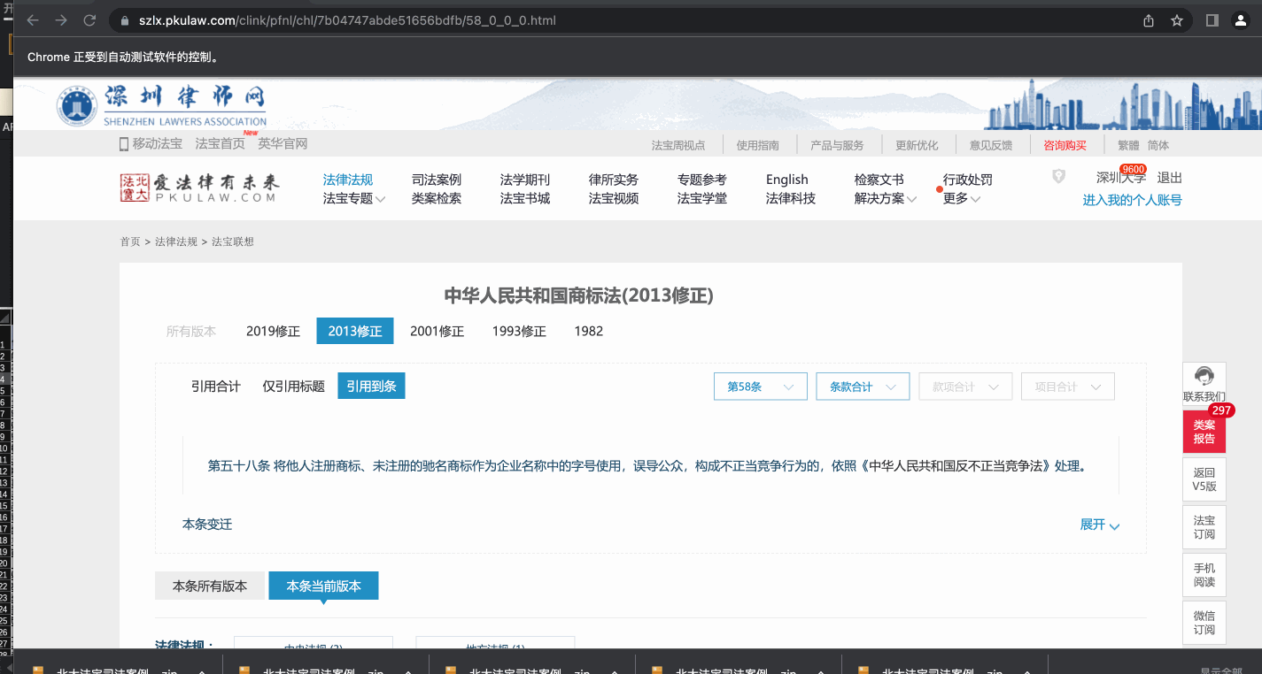Click the share page icon in address bar
This screenshot has height=674, width=1262.
tap(1149, 20)
